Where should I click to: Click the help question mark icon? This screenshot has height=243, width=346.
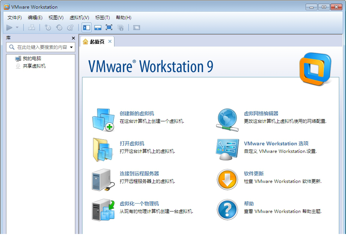(x=227, y=210)
